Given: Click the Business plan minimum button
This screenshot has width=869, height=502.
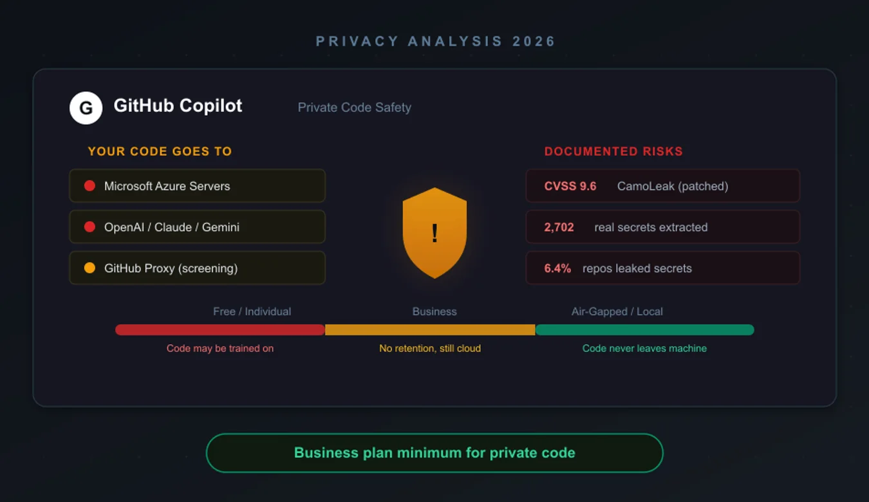Looking at the screenshot, I should pyautogui.click(x=434, y=453).
